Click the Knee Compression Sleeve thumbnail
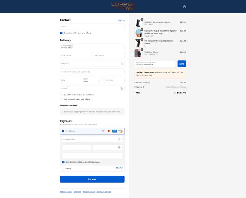This screenshot has width=246, height=198. [x=138, y=43]
